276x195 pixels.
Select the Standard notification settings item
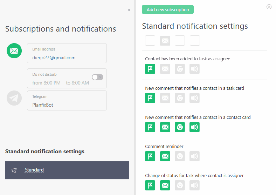[34, 170]
